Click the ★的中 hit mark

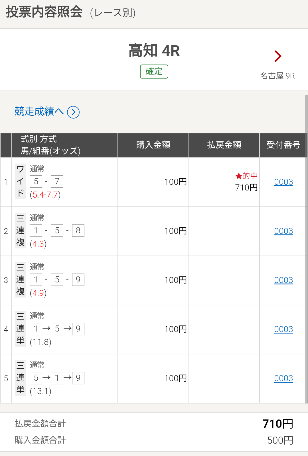246,176
